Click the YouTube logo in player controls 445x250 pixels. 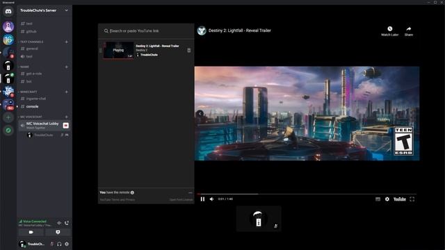tap(400, 199)
